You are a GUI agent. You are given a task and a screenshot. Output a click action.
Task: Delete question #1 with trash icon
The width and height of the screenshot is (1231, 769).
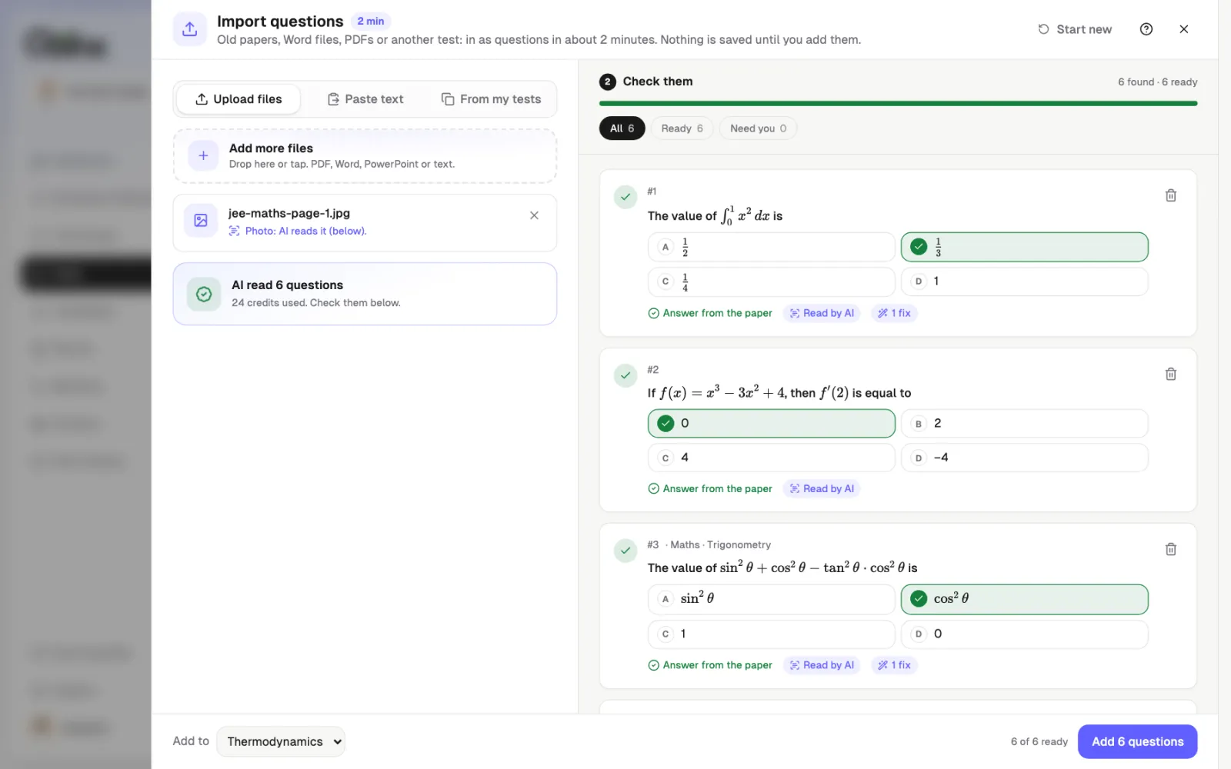[x=1170, y=195]
